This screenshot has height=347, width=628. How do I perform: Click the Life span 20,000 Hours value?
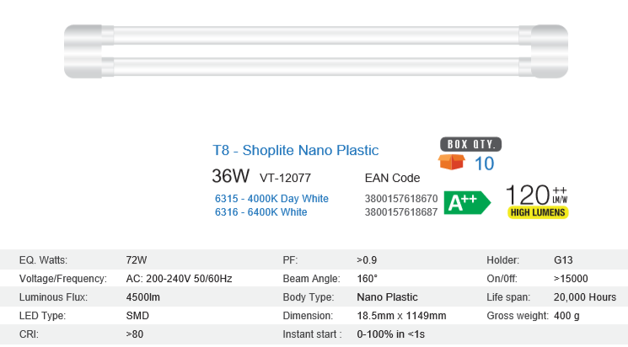point(585,297)
